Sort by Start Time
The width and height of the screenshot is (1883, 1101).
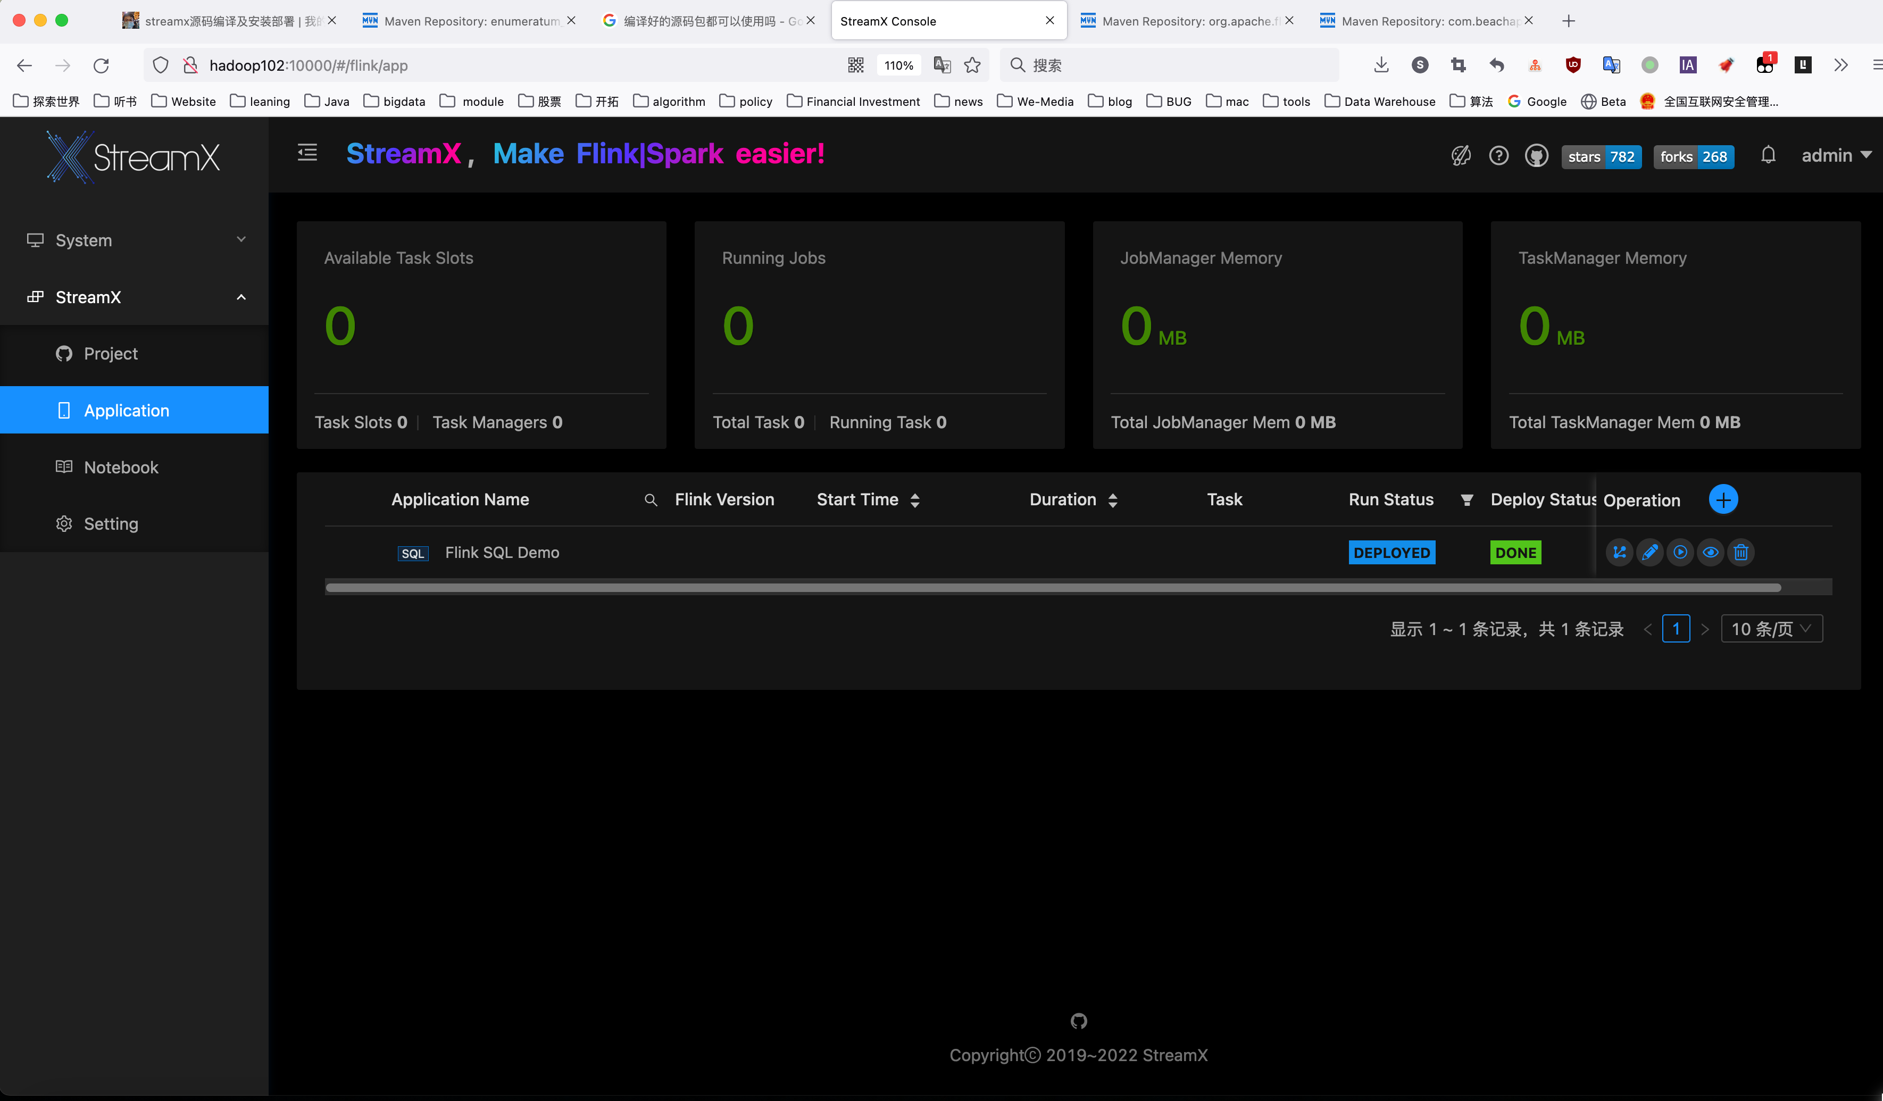pos(914,501)
